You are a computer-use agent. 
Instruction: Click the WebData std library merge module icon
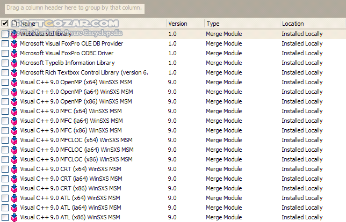(x=15, y=34)
